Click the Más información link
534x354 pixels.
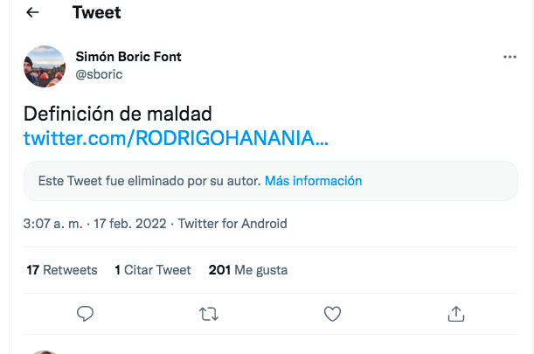313,181
